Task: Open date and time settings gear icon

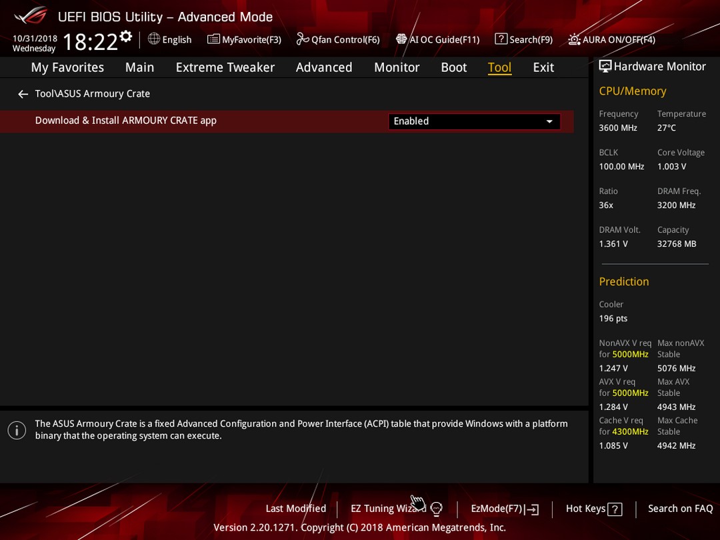Action: pos(126,36)
